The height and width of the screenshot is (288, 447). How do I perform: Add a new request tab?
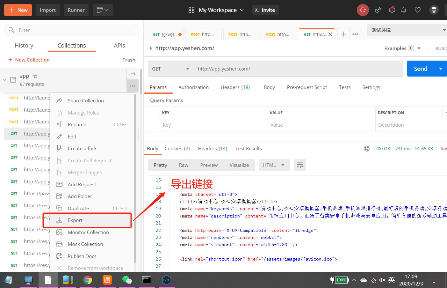pyautogui.click(x=343, y=34)
